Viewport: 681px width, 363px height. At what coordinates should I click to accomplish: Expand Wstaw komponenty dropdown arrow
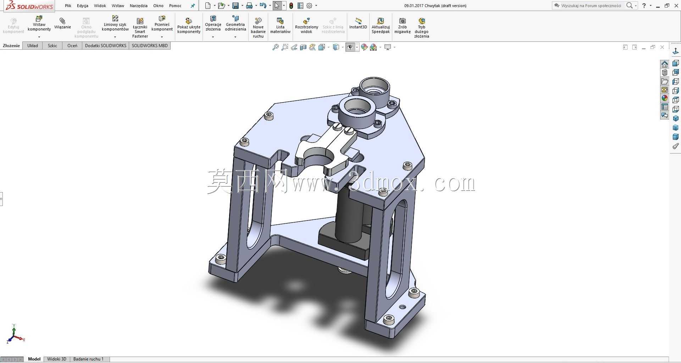tap(39, 37)
